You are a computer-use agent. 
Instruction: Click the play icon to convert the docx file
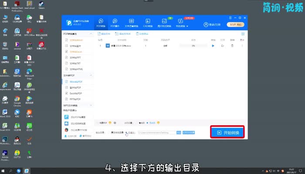point(213,45)
